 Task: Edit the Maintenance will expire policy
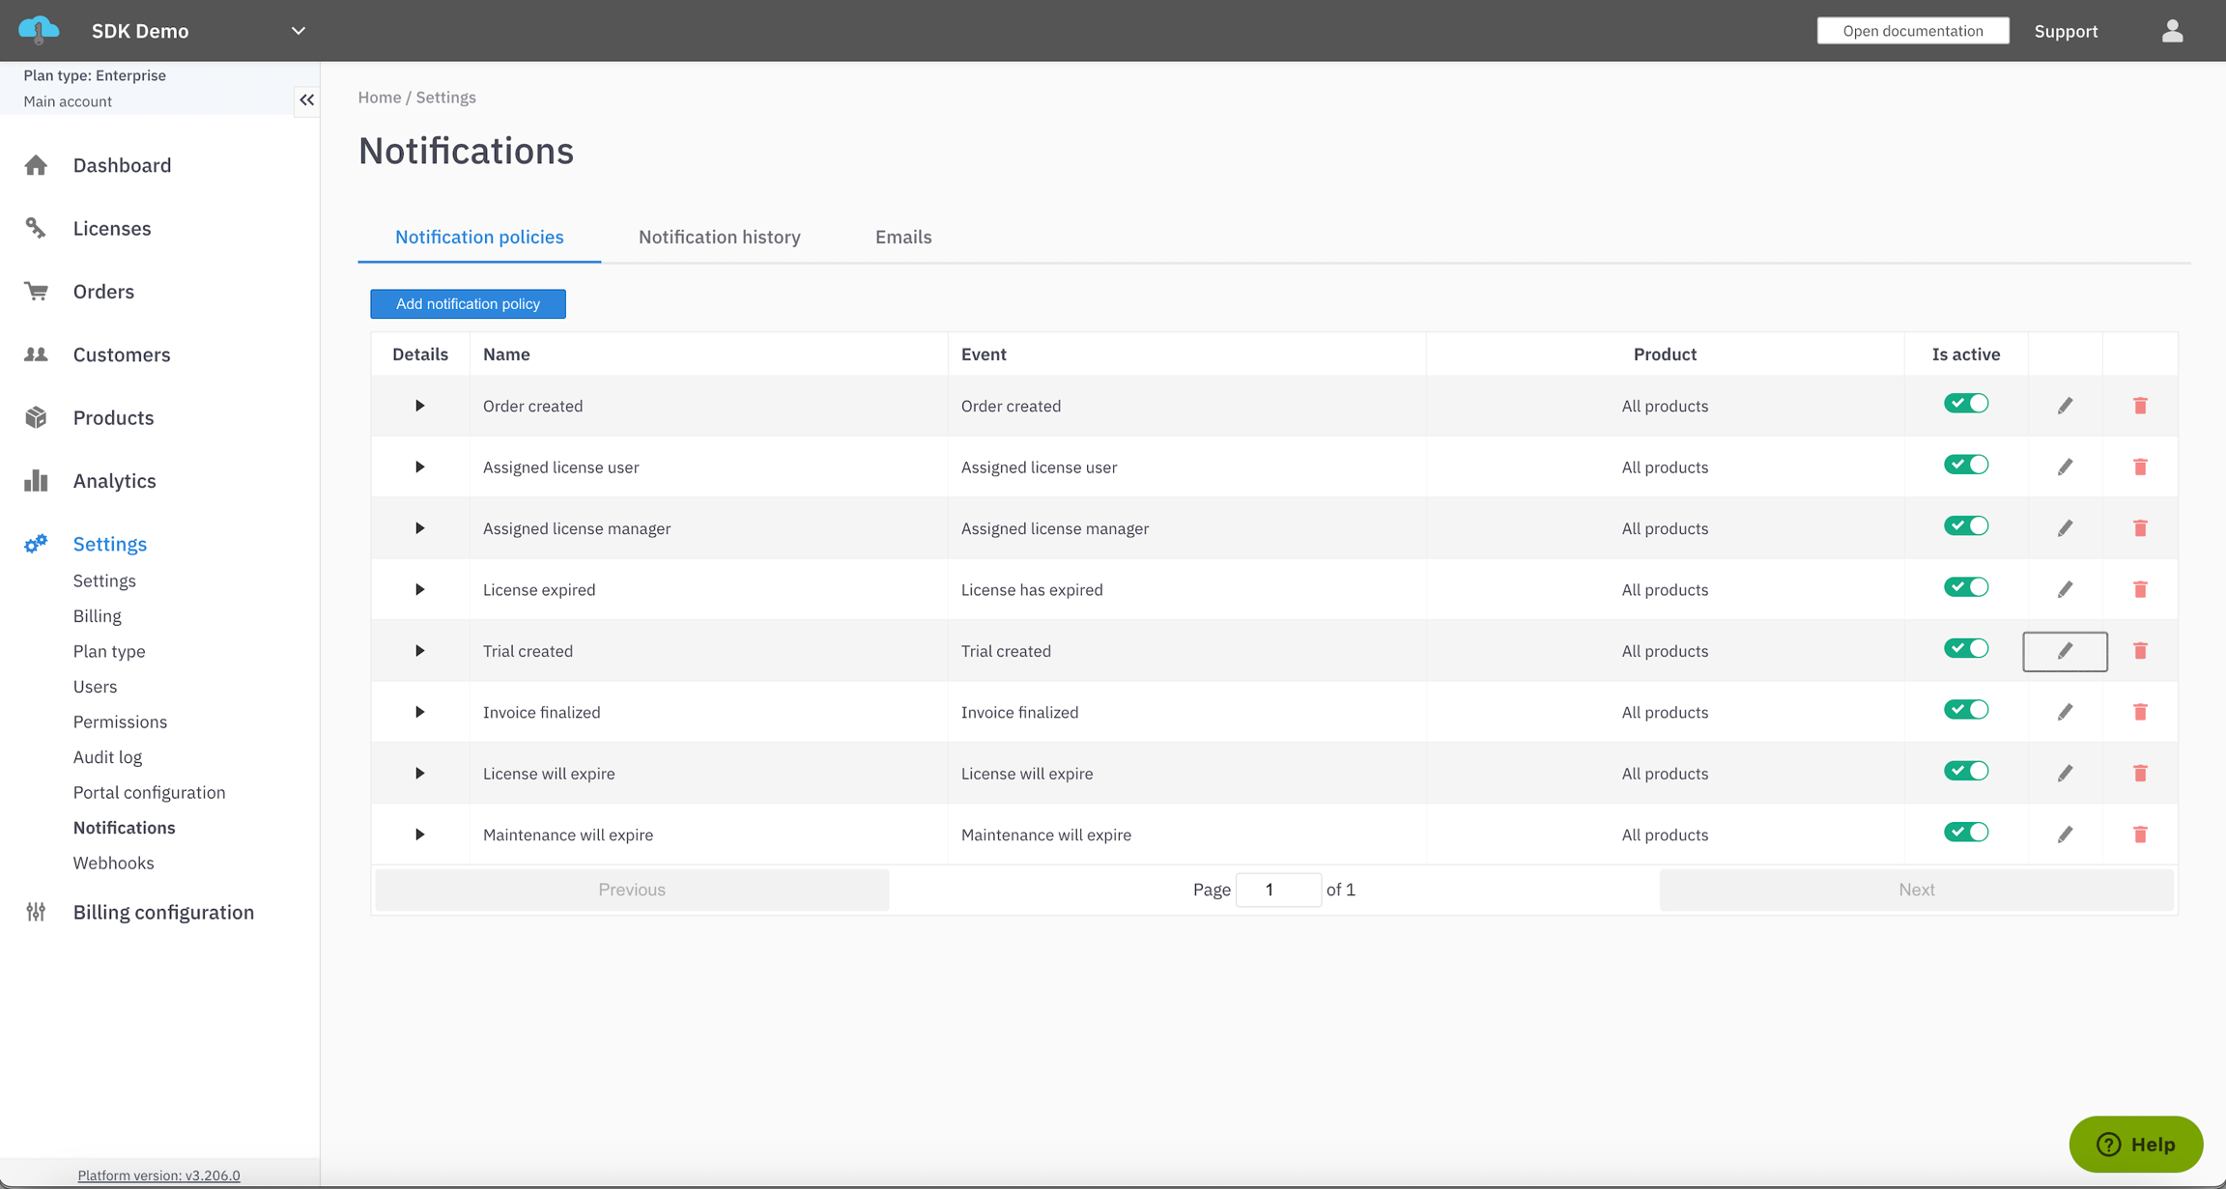tap(2065, 835)
